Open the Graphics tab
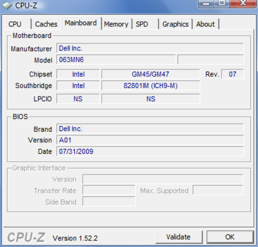This screenshot has width=258, height=247. 176,24
